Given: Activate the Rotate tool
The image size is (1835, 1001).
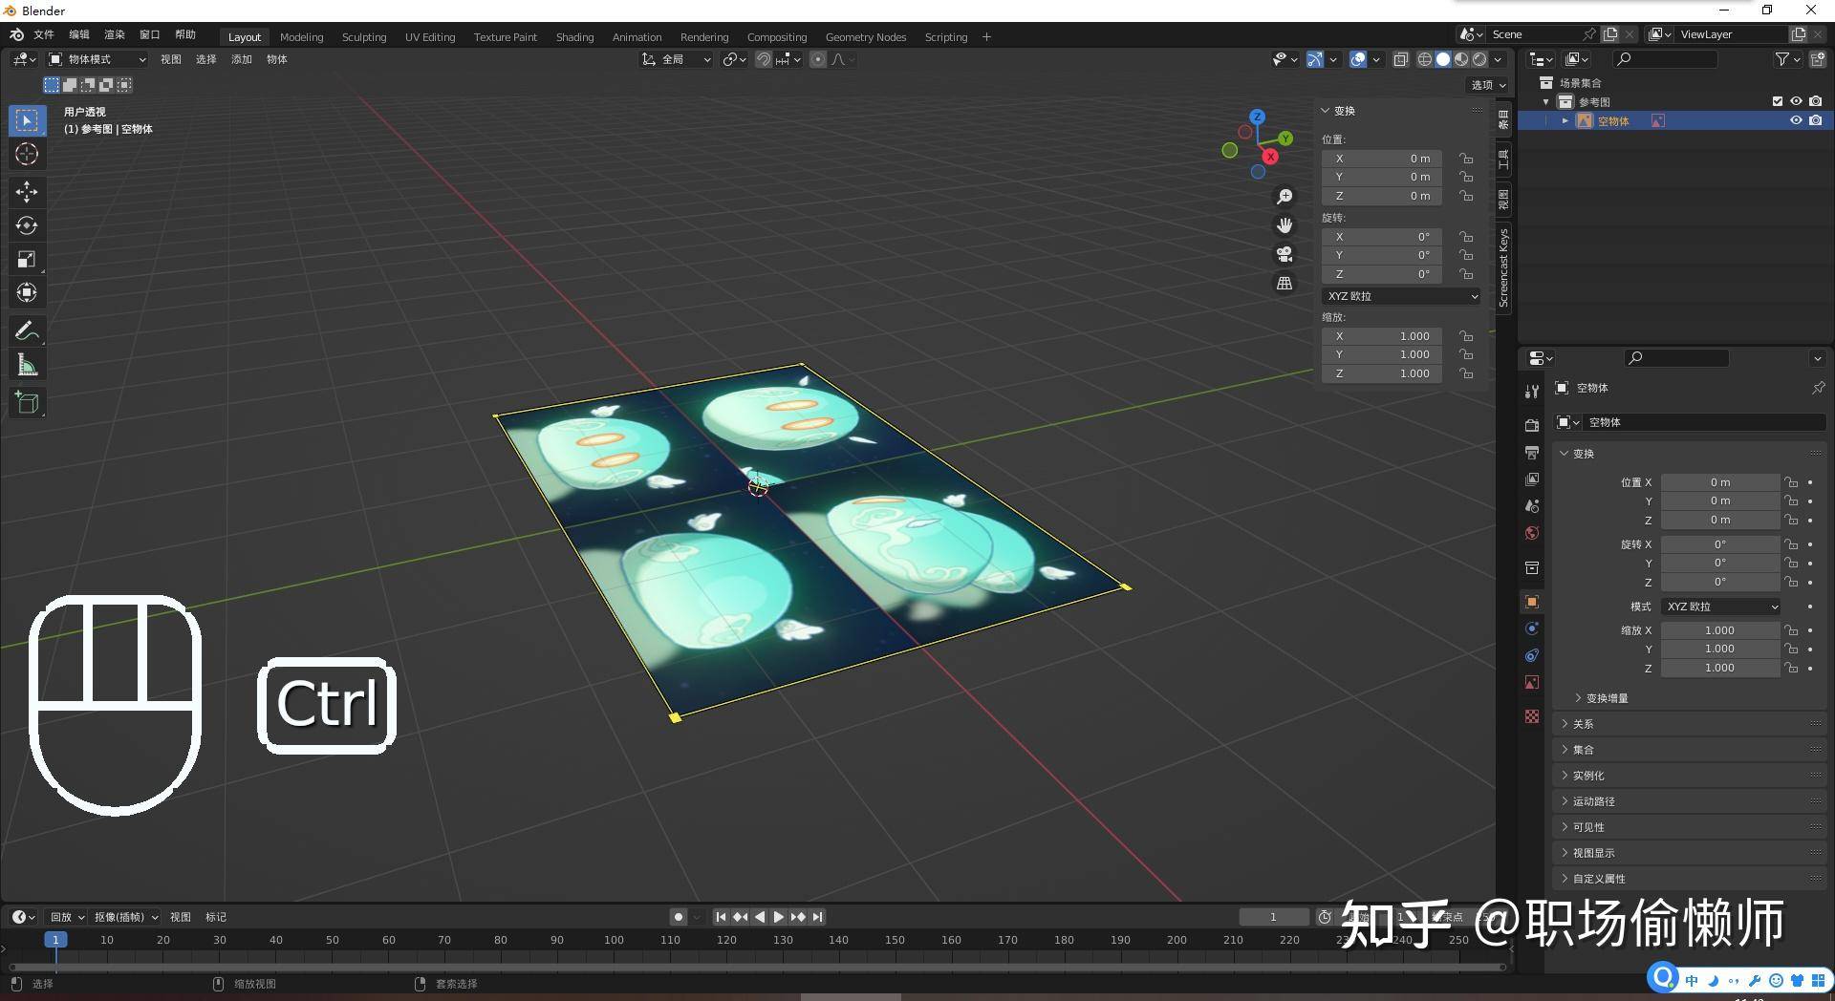Looking at the screenshot, I should tap(27, 225).
